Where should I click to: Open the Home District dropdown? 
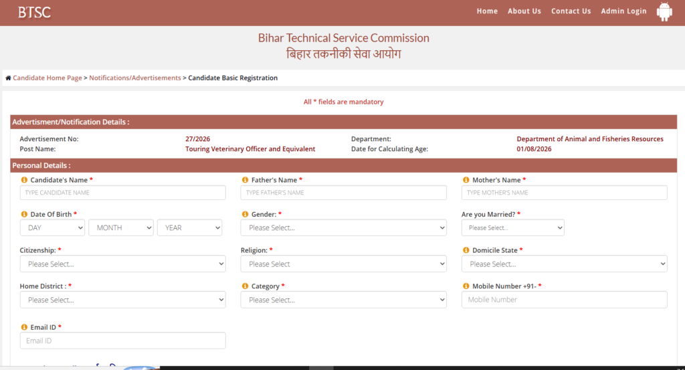tap(123, 300)
